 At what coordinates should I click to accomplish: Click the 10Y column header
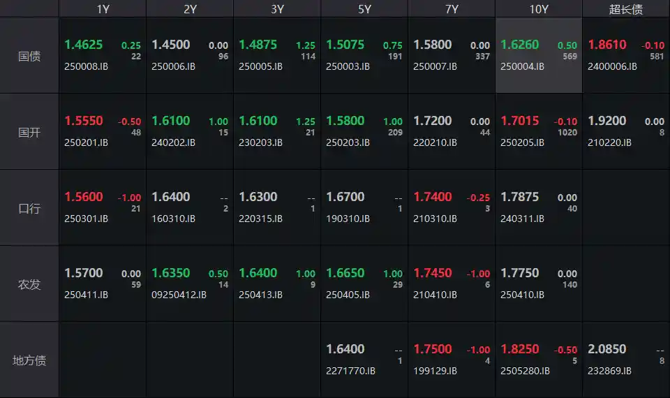point(538,9)
